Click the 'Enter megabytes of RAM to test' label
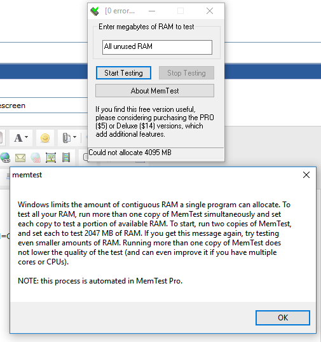321x342 pixels. [x=146, y=27]
